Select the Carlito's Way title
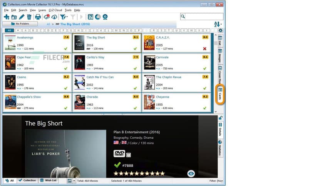Image resolution: width=322 pixels, height=186 pixels. (95, 57)
